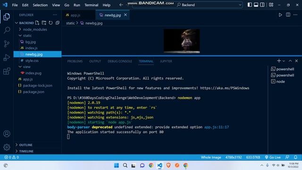The height and width of the screenshot is (170, 302).
Task: Select the node terminal
Action: [278, 82]
